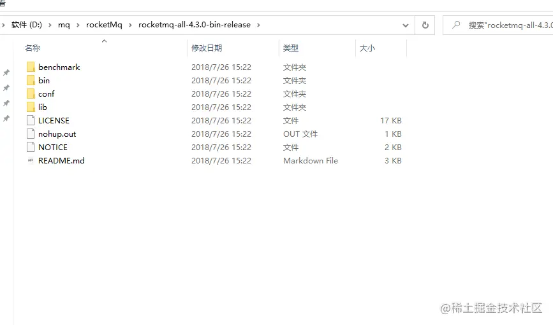Click rocketmq-all-4.3.0-bin-release breadcrumb
553x325 pixels.
[195, 25]
